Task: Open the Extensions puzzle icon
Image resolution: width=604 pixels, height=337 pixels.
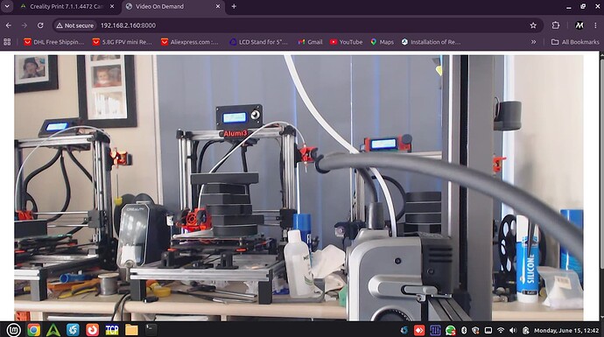Action: coord(556,25)
